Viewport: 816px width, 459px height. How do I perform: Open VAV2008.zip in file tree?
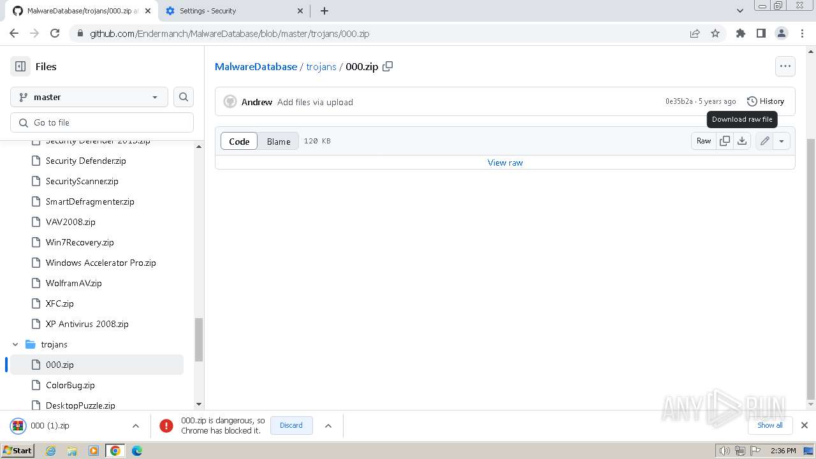coord(70,222)
